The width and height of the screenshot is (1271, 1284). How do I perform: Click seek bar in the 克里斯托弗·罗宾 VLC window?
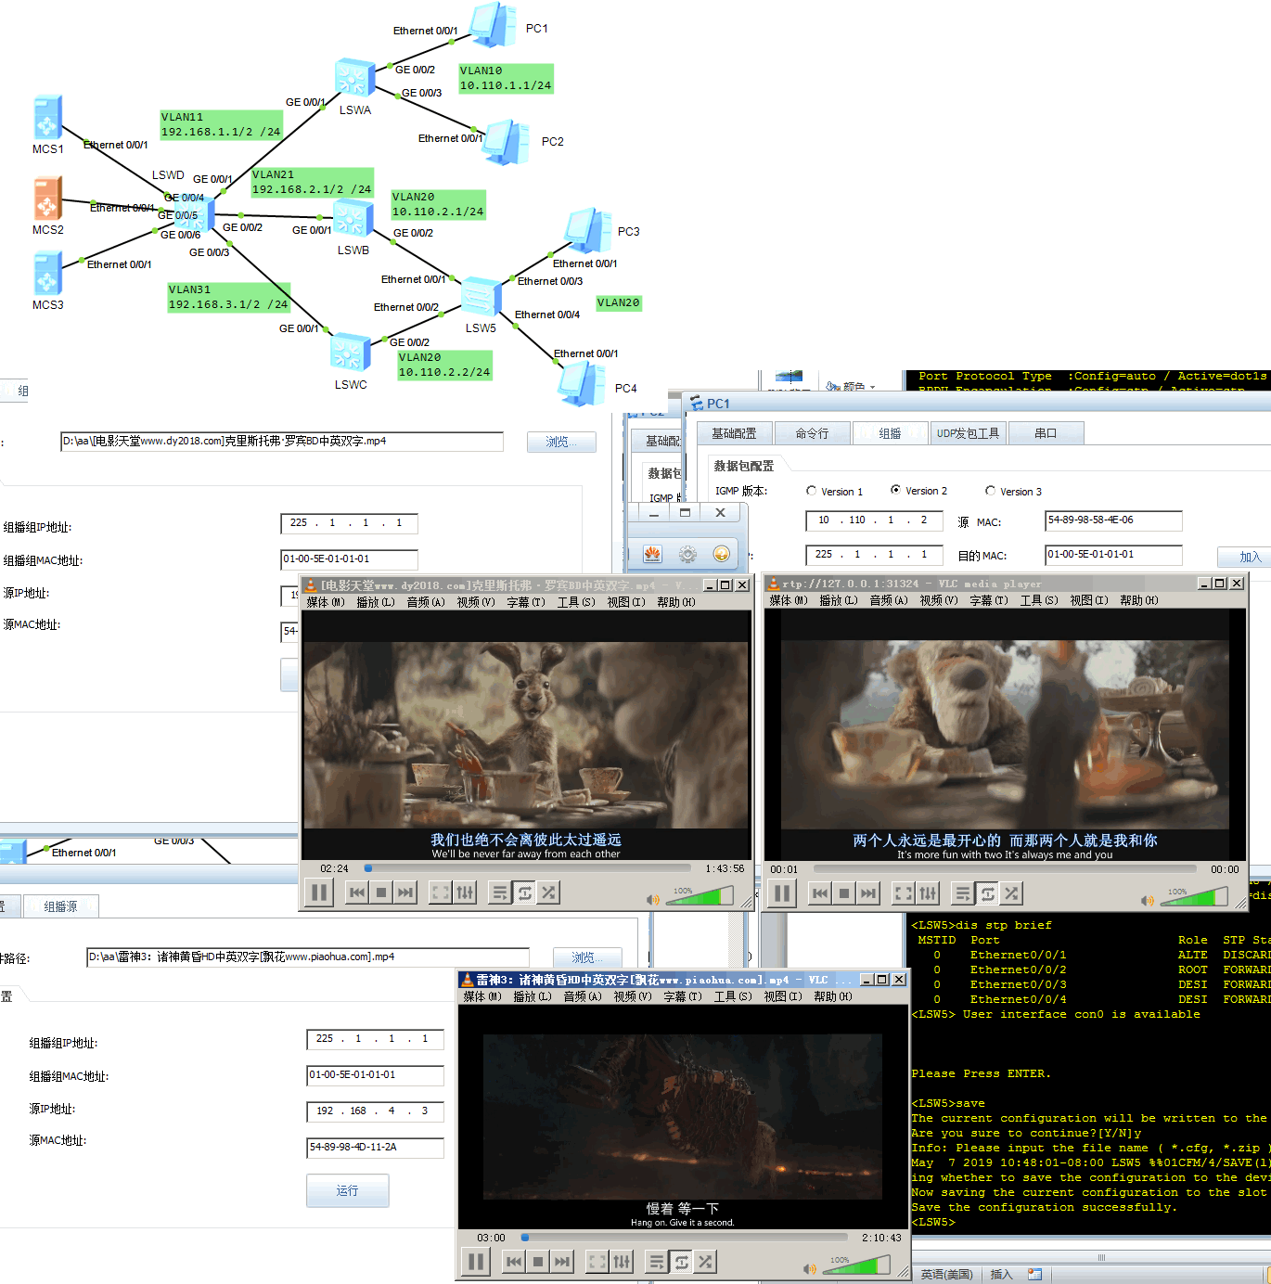pos(529,868)
